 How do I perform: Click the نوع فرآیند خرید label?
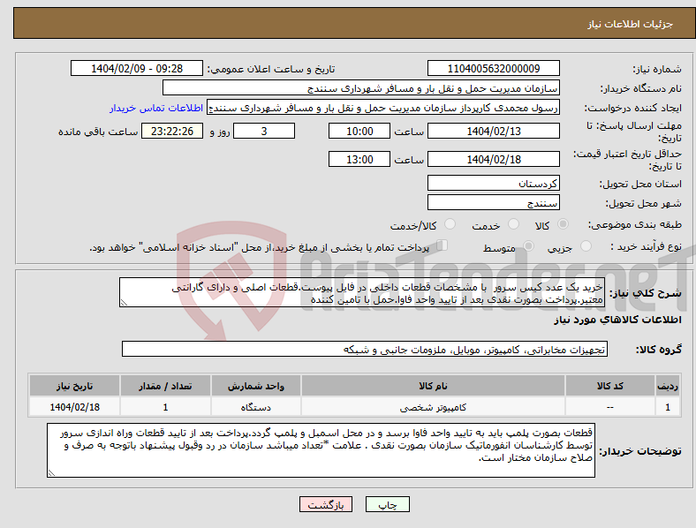pos(646,246)
